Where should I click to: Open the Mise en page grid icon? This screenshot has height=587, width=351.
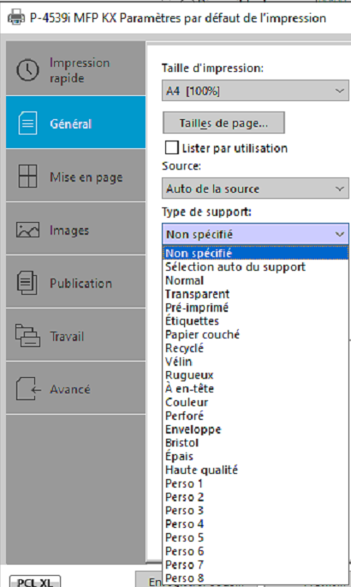pos(27,176)
